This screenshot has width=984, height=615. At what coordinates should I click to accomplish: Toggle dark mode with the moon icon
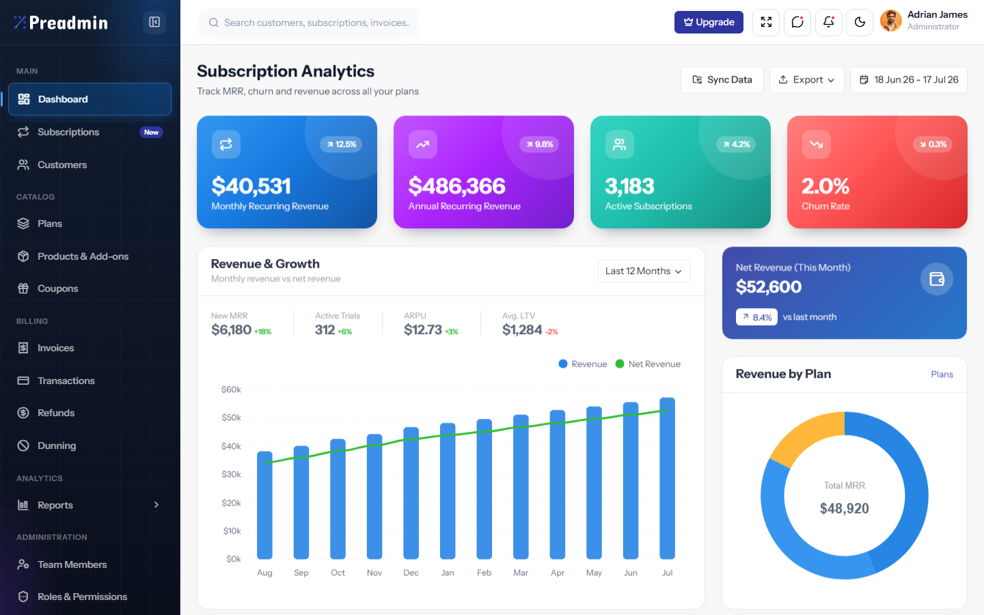tap(860, 22)
